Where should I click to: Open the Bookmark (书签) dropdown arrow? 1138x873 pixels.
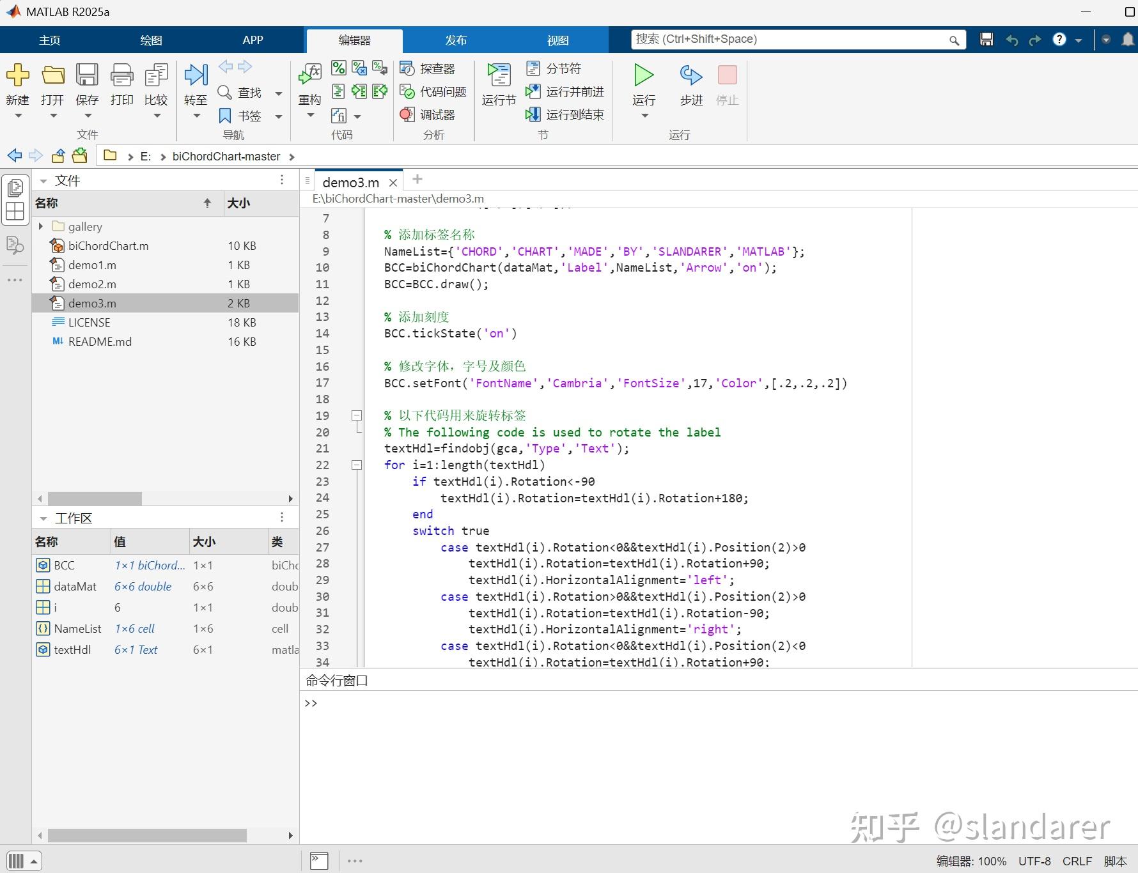click(x=279, y=116)
